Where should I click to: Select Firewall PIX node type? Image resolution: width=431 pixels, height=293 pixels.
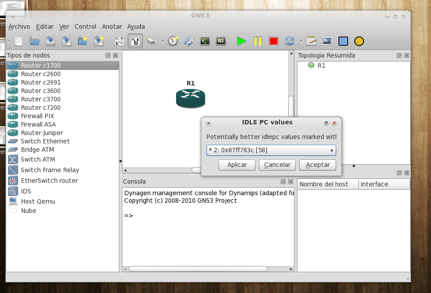point(63,116)
